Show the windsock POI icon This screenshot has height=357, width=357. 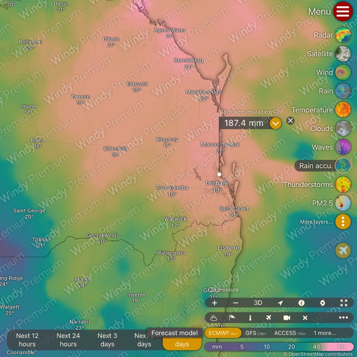pos(232,318)
